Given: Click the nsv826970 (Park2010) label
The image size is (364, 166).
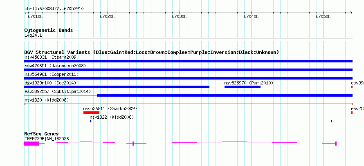Looking at the screenshot, I should [249, 83].
